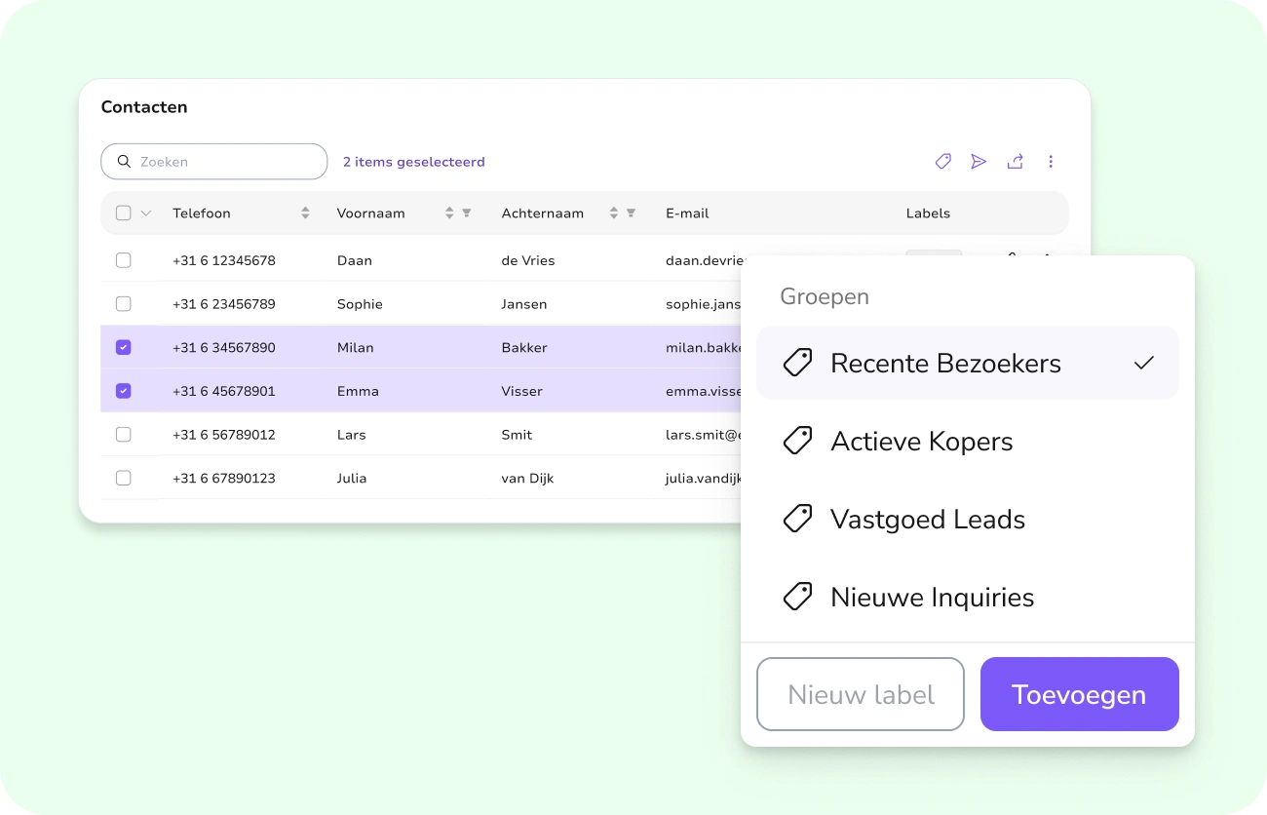Image resolution: width=1267 pixels, height=815 pixels.
Task: Click the Nieuw label button
Action: pyautogui.click(x=861, y=694)
